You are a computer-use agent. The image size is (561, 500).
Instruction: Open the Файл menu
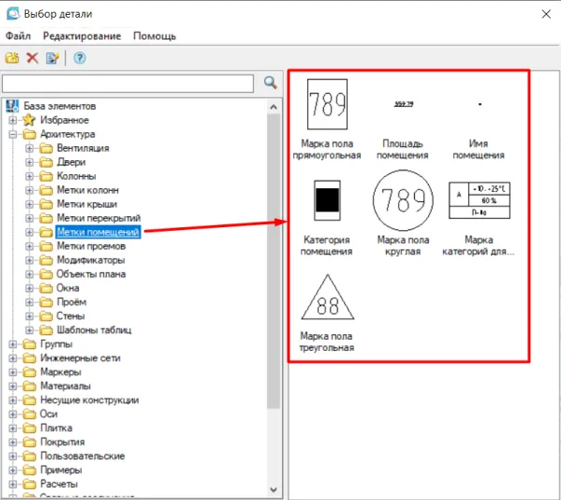pos(19,36)
